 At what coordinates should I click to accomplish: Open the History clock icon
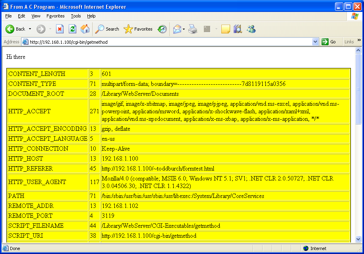click(x=162, y=29)
